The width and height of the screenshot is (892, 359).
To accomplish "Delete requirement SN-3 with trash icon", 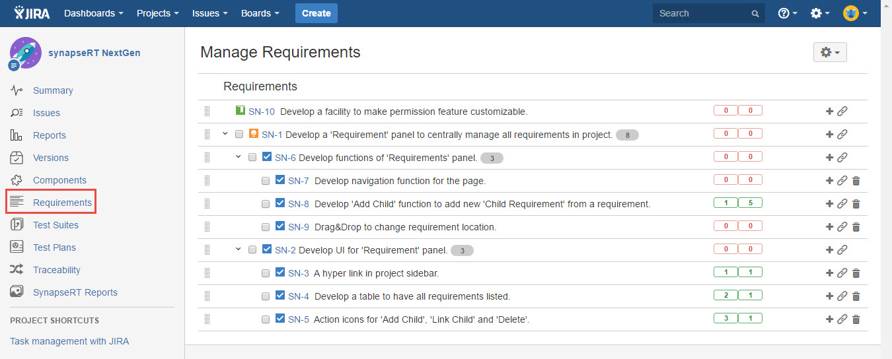I will click(x=856, y=273).
